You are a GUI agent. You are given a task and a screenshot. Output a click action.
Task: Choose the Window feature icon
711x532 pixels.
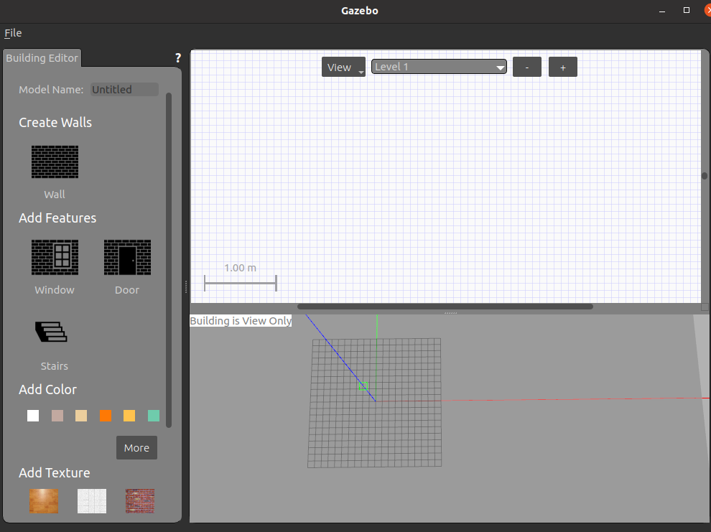click(x=55, y=258)
